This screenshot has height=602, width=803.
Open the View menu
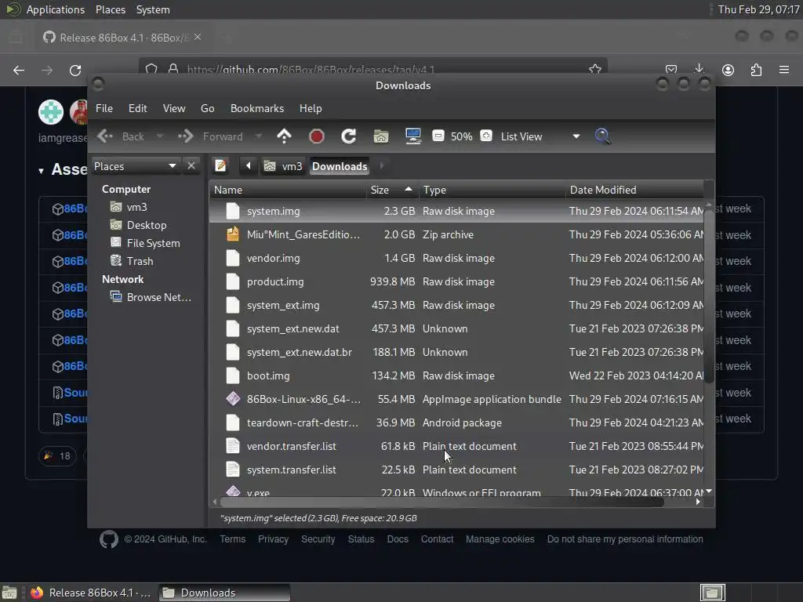coord(174,108)
